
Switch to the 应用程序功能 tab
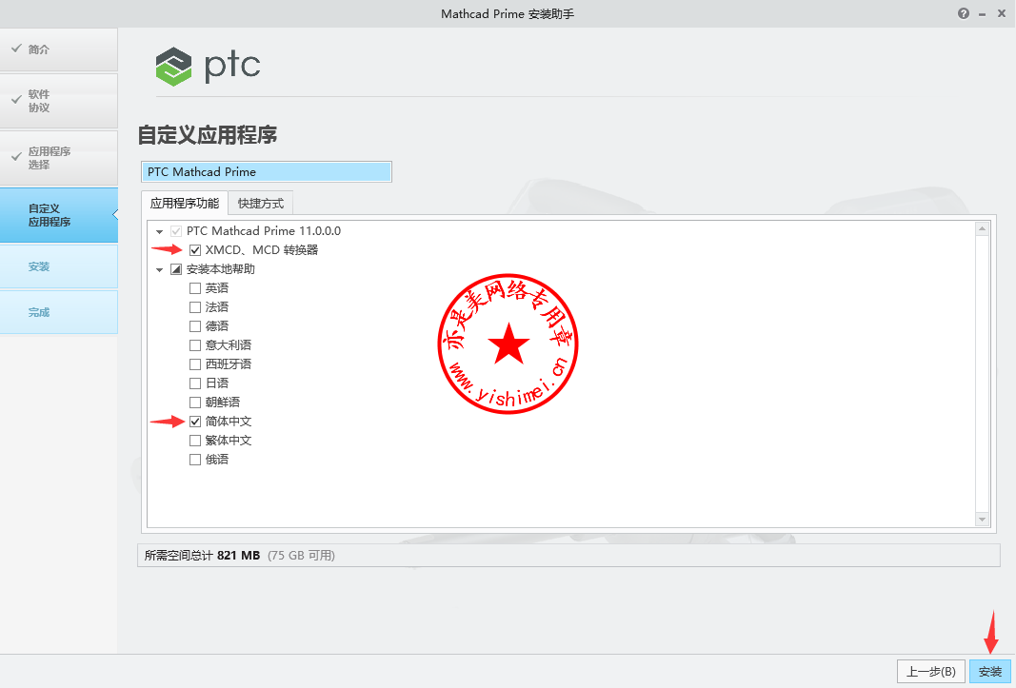click(x=185, y=203)
